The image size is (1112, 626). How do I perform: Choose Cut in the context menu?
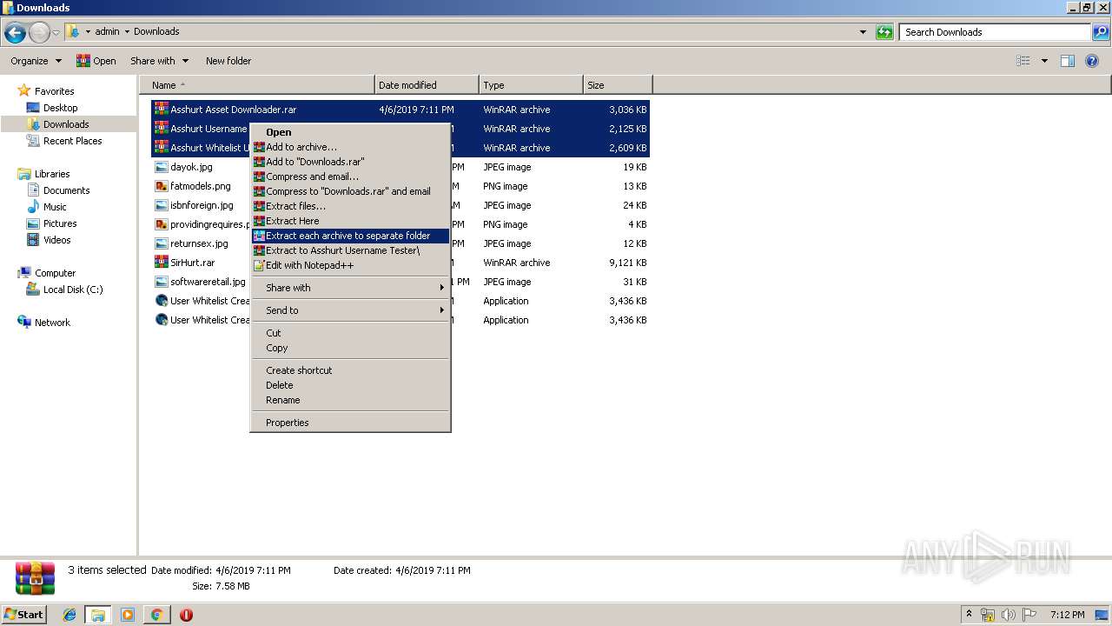(350, 333)
